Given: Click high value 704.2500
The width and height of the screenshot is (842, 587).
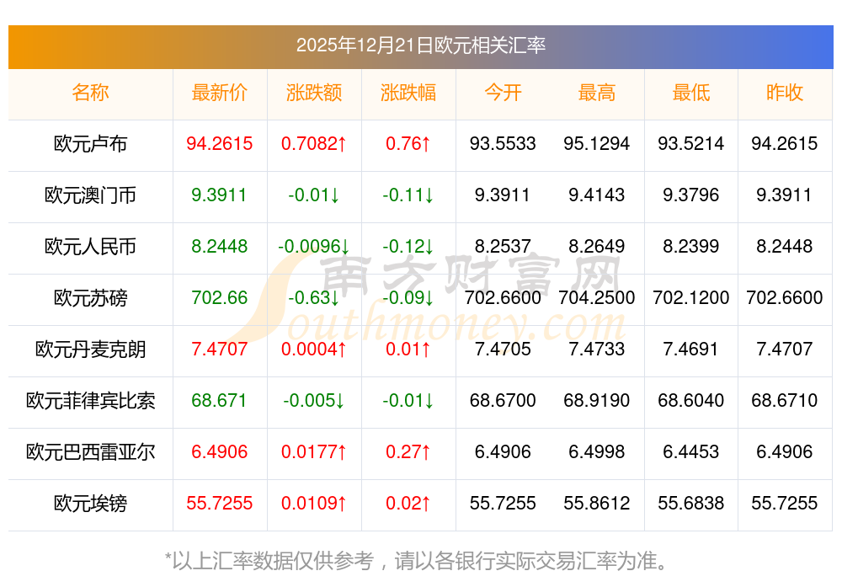Looking at the screenshot, I should coord(597,297).
